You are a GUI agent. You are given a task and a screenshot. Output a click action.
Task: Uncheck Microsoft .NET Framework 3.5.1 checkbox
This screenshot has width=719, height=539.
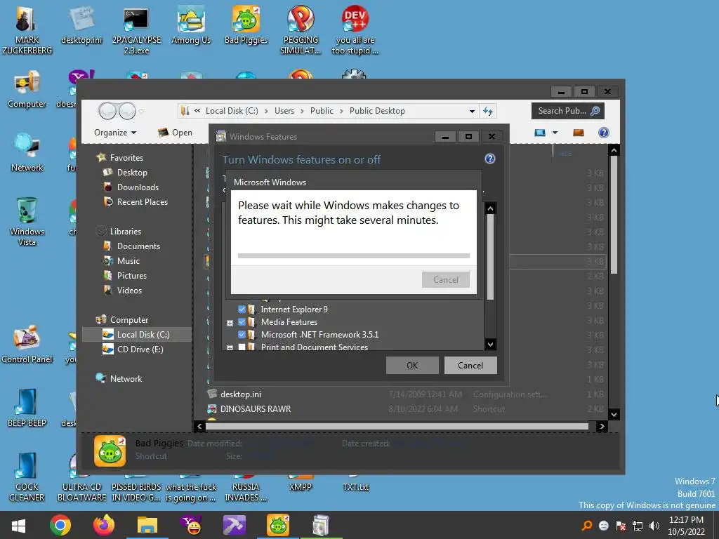point(242,335)
